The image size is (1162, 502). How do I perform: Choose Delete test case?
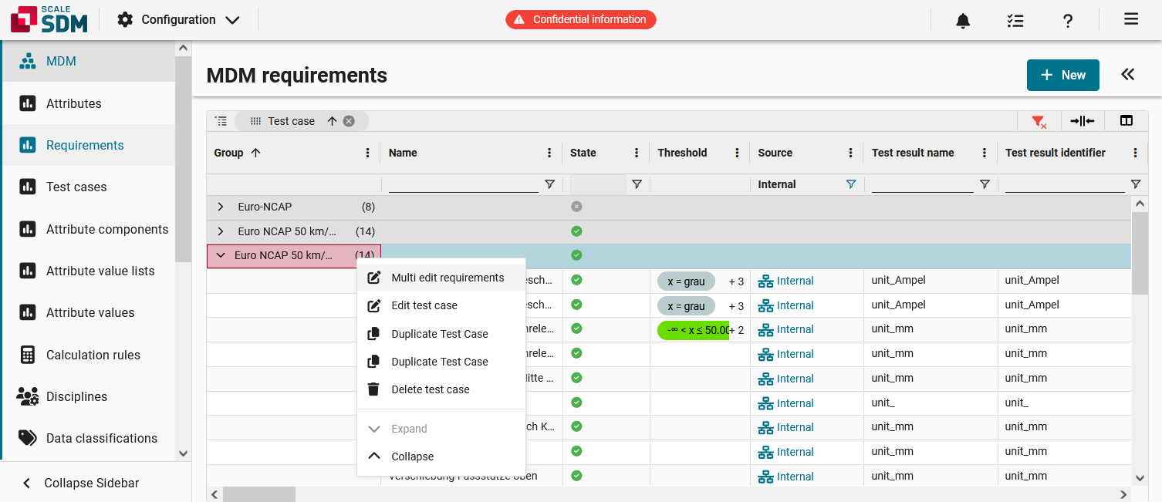click(x=441, y=389)
